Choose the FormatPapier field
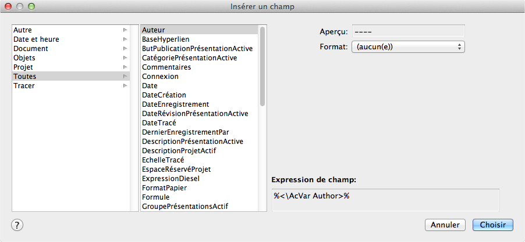This screenshot has width=525, height=242. point(164,187)
